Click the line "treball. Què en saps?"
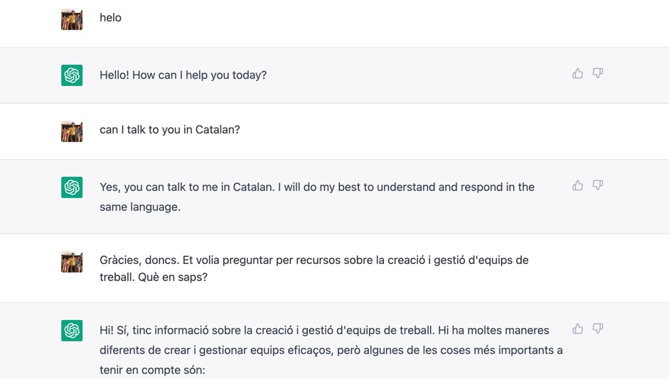The height and width of the screenshot is (379, 669). pos(153,278)
